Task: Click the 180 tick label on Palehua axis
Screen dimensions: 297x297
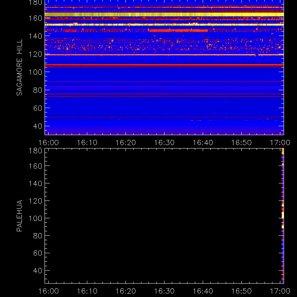Action: tap(35, 151)
